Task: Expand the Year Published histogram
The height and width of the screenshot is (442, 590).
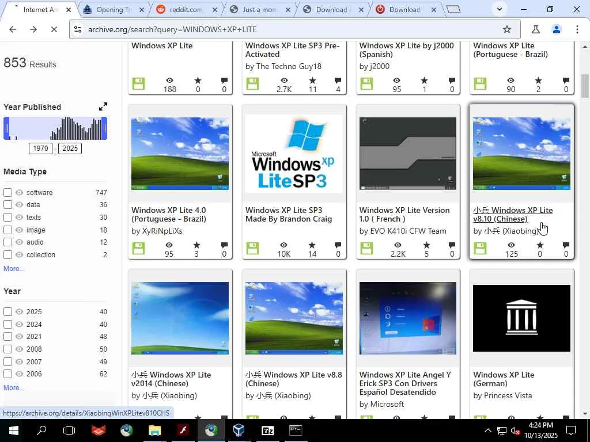Action: [103, 106]
